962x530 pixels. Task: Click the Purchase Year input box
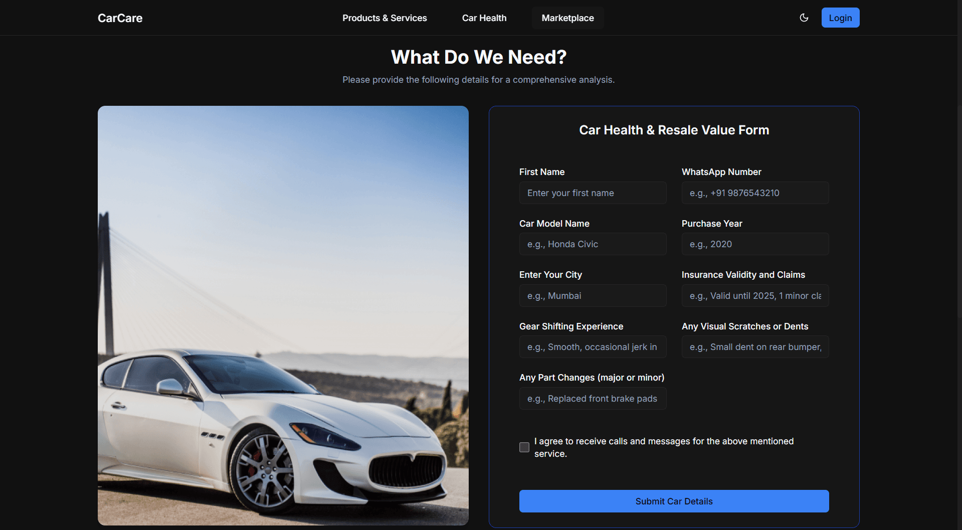click(754, 244)
